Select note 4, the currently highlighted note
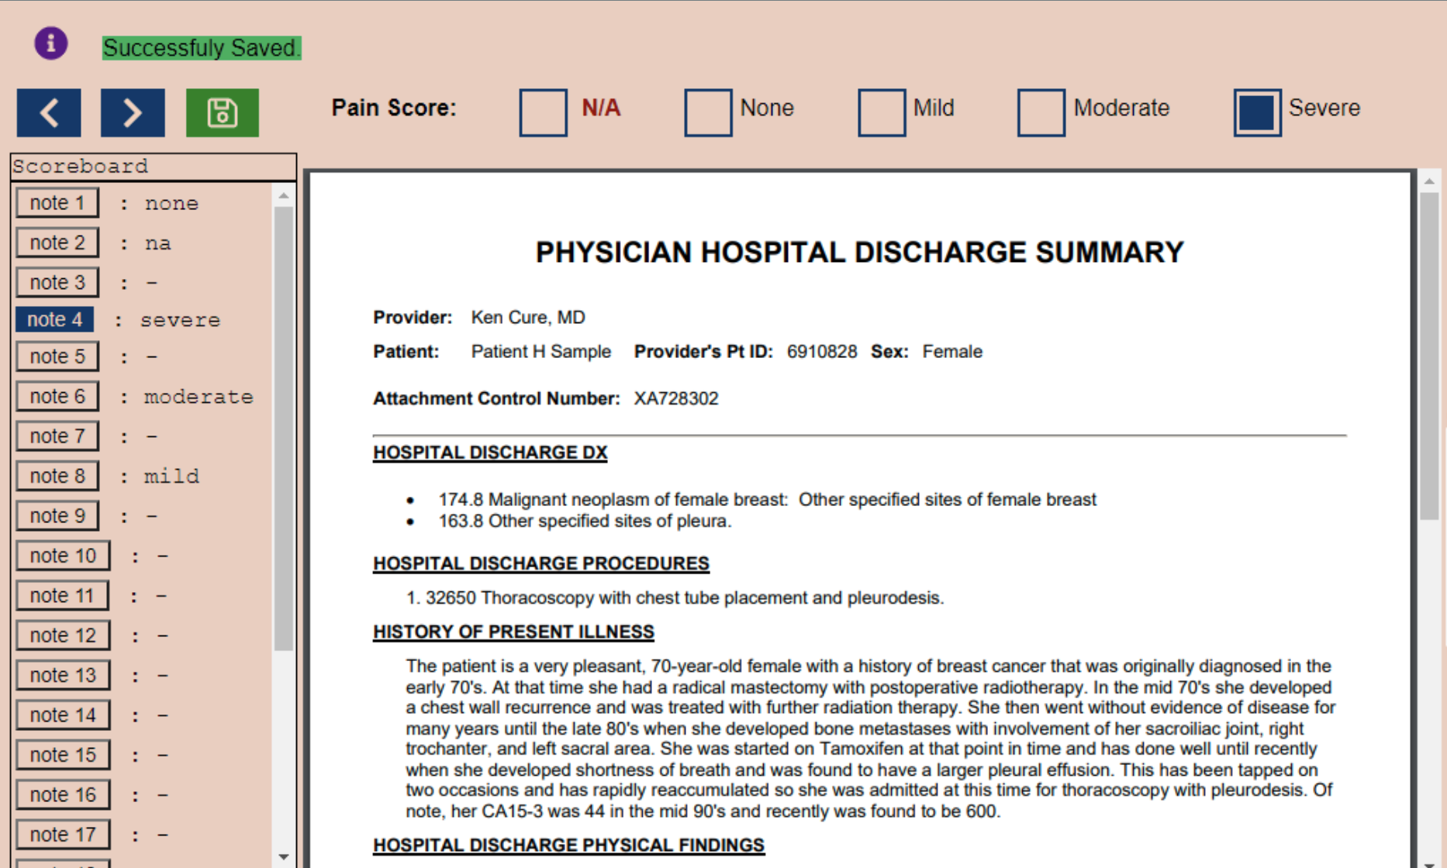This screenshot has height=868, width=1447. [x=55, y=319]
